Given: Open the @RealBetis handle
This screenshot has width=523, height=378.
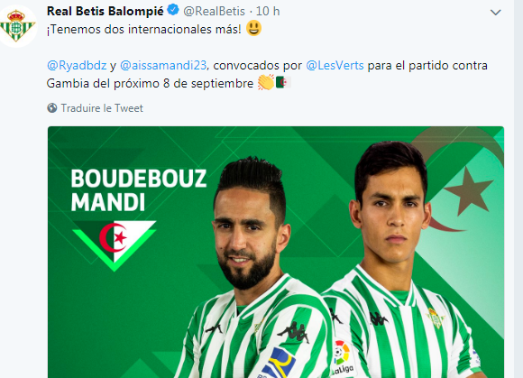Looking at the screenshot, I should click(214, 12).
